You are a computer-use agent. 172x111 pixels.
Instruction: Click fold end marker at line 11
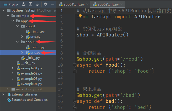[x=75, y=71]
